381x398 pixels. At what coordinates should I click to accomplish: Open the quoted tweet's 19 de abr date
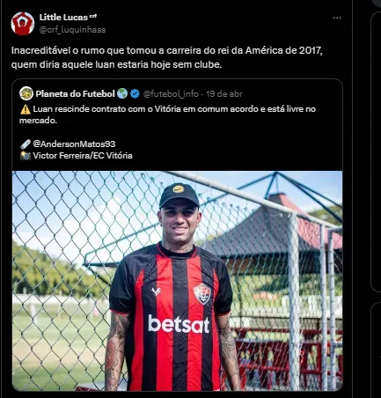coord(224,94)
